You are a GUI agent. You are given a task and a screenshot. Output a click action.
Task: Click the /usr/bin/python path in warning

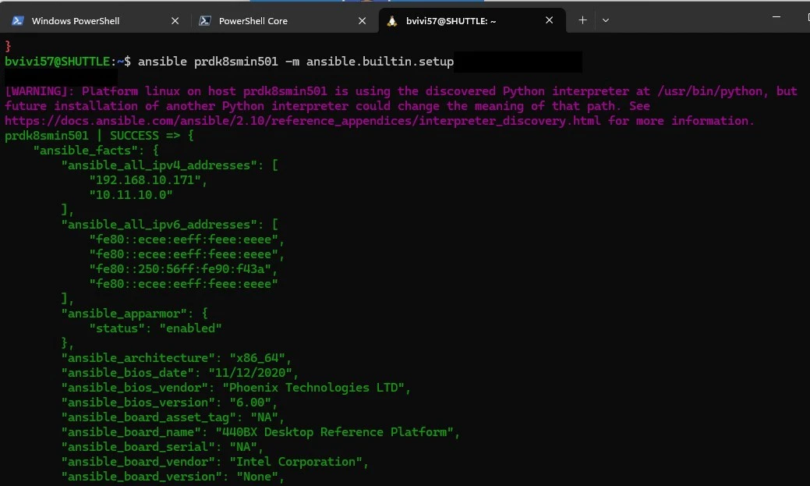tap(708, 91)
